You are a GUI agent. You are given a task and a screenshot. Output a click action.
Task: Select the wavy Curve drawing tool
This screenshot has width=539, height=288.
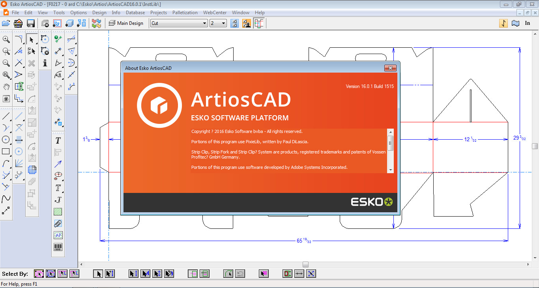[6, 199]
